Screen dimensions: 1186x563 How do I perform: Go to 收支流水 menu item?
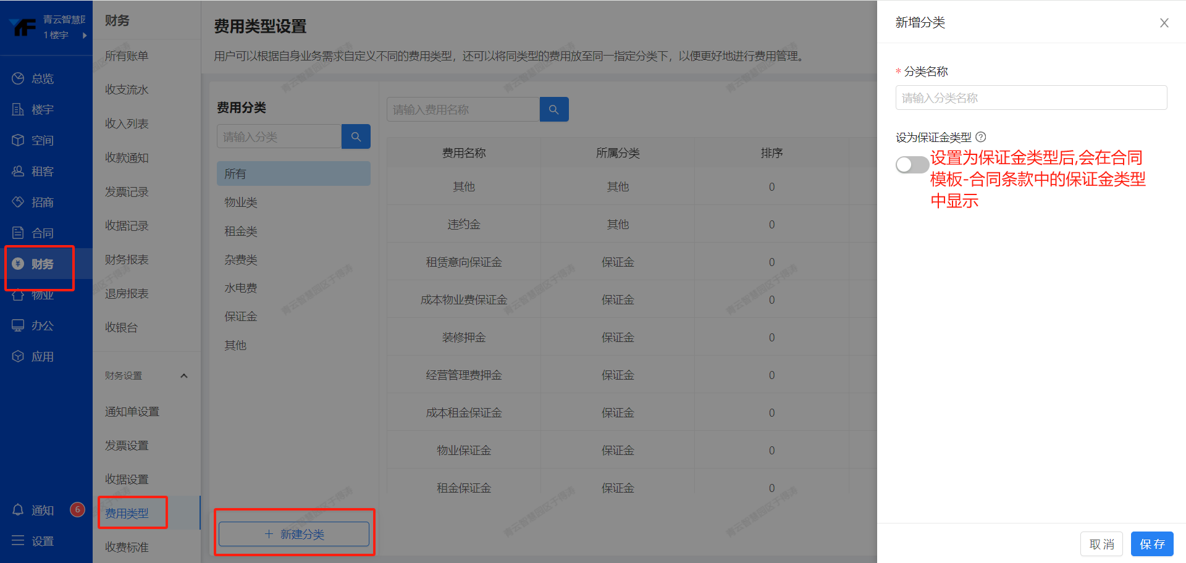pyautogui.click(x=127, y=90)
